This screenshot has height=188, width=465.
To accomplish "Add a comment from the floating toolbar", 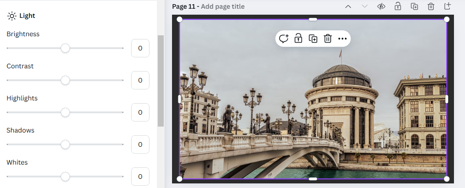I will point(284,39).
